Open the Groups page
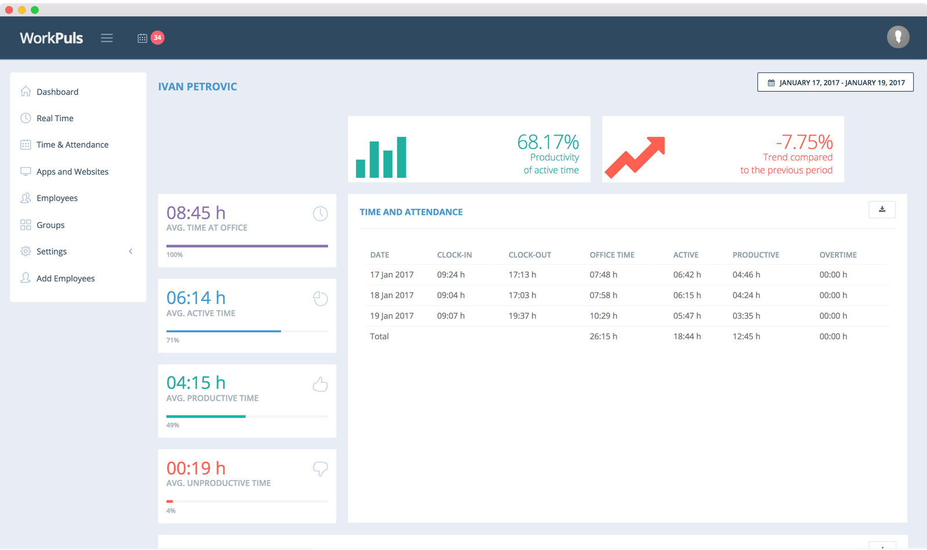The height and width of the screenshot is (550, 927). point(50,225)
